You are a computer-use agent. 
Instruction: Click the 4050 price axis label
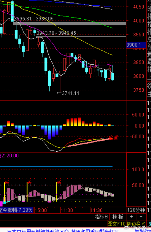pyautogui.click(x=139, y=7)
